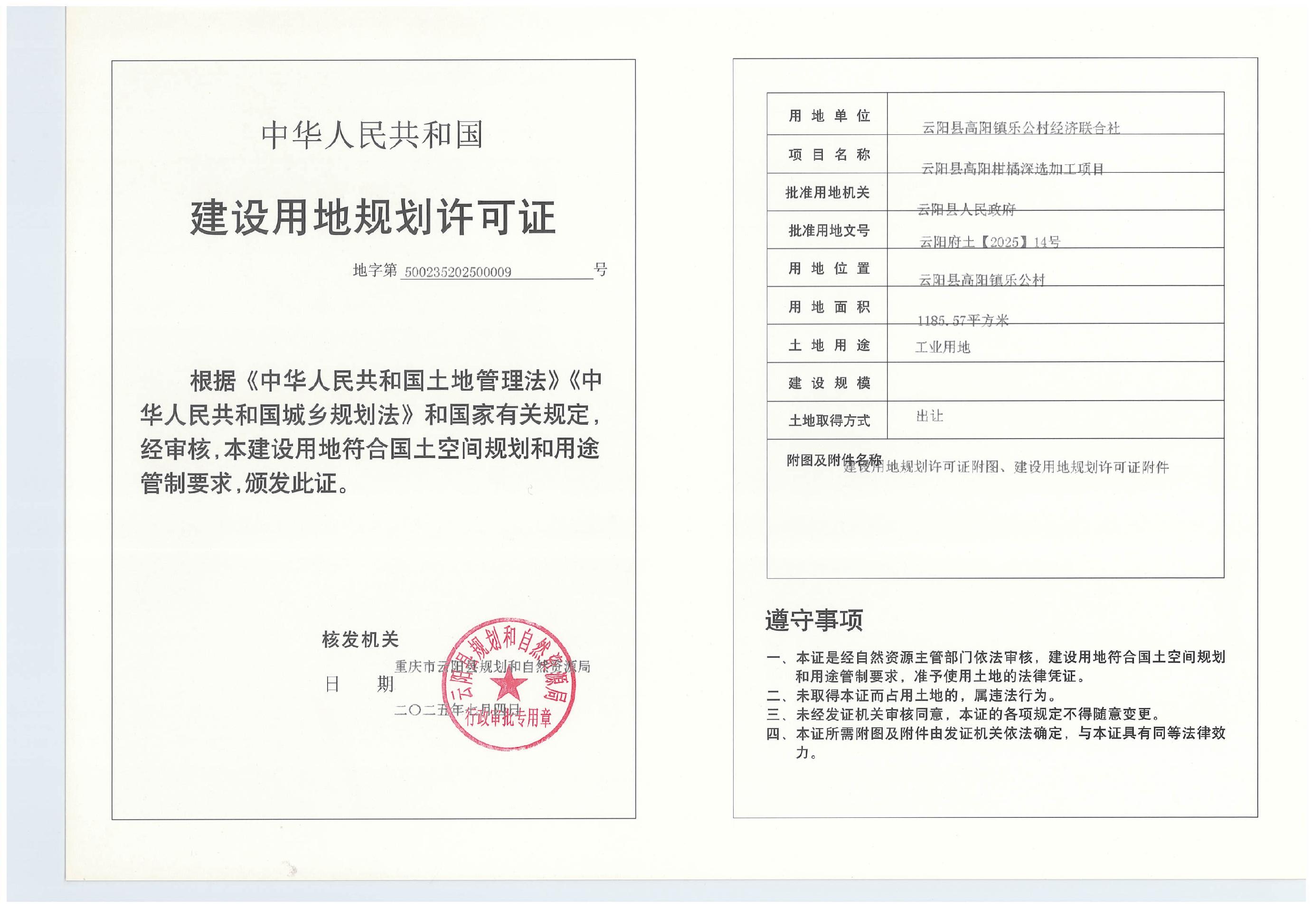Image resolution: width=1312 pixels, height=908 pixels.
Task: Click the 号 character after certificate number
Action: pyautogui.click(x=601, y=269)
